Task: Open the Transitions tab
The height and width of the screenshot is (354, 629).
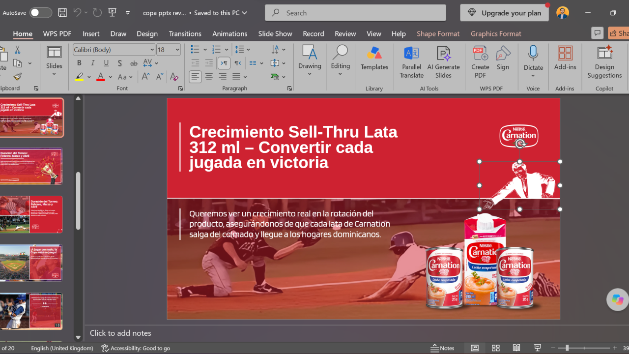Action: pos(185,33)
